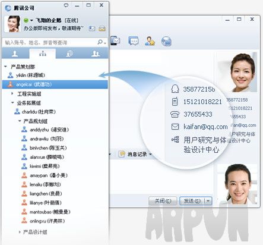The height and width of the screenshot is (245, 263).
Task: Click the Tencent logo beside 腾讯公司
Action: [8, 8]
